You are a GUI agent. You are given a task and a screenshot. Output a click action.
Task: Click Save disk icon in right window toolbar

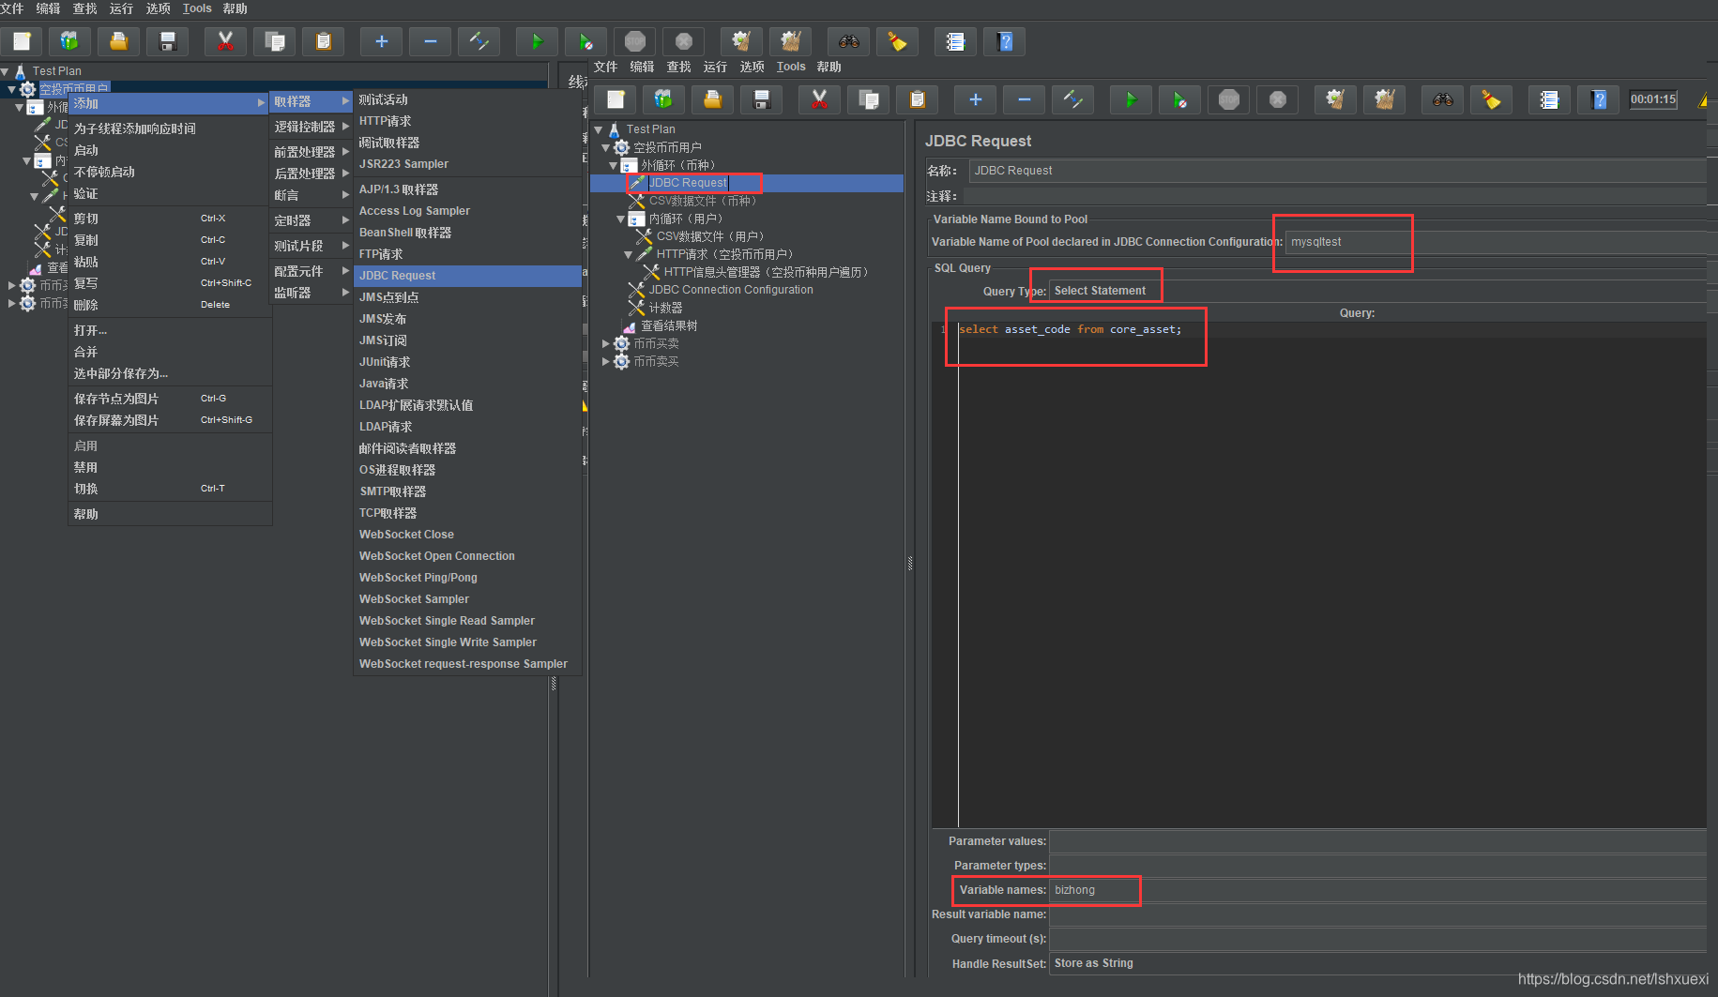point(762,99)
